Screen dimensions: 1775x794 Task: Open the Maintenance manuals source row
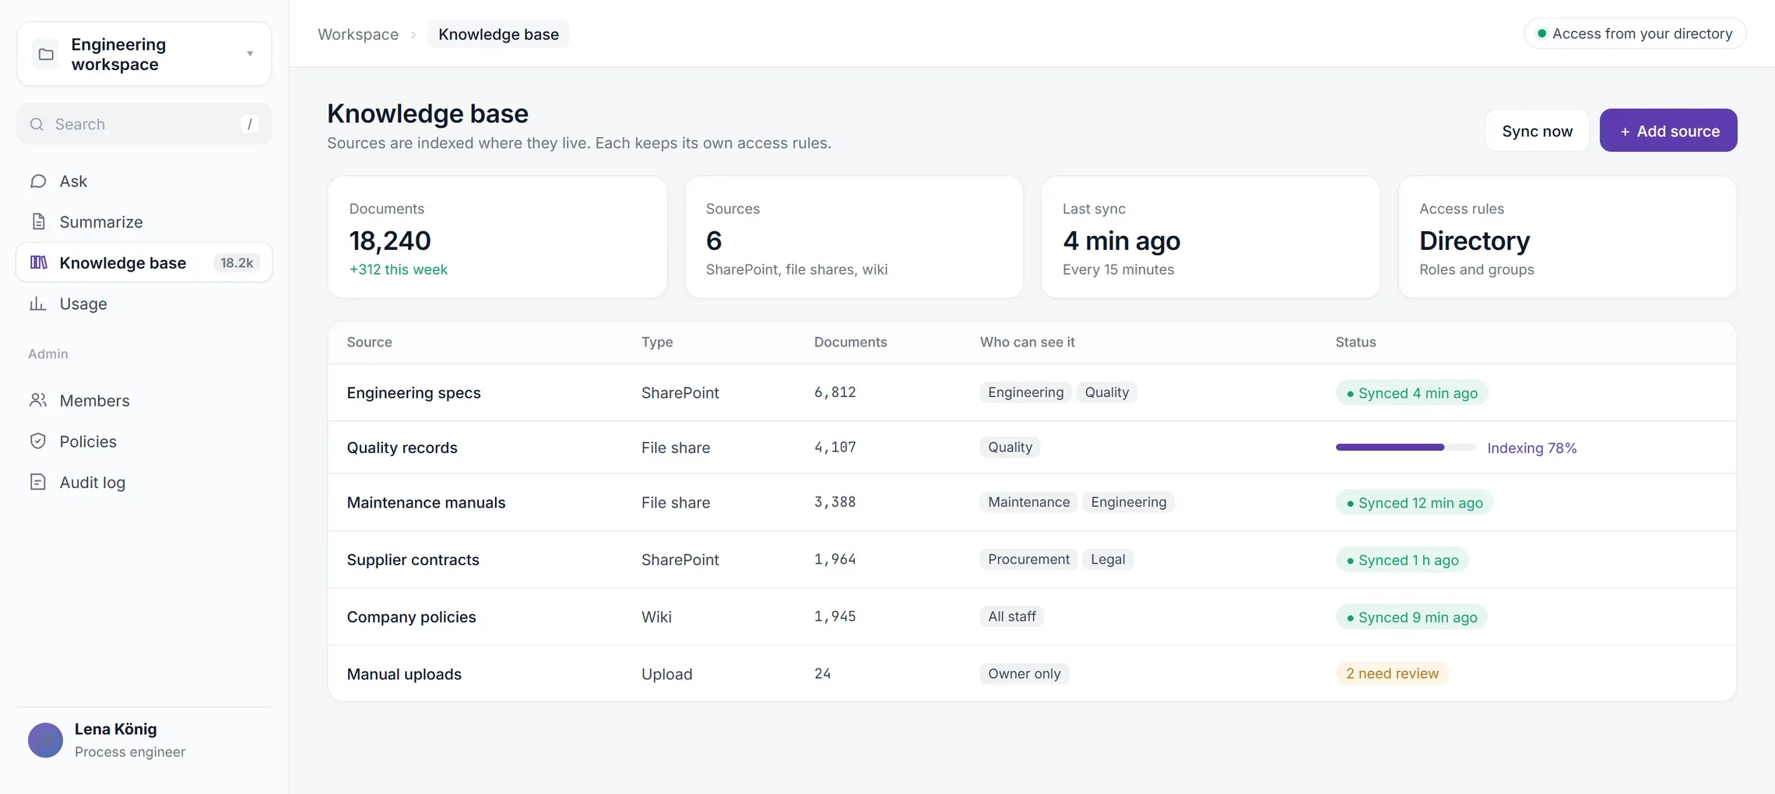[x=1032, y=502]
